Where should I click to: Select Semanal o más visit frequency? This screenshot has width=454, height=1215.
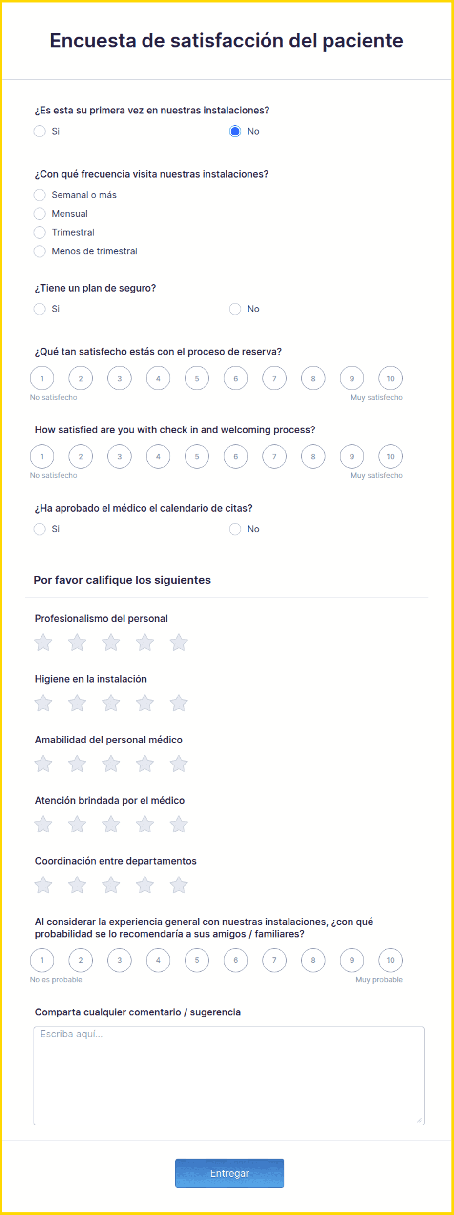pos(40,195)
